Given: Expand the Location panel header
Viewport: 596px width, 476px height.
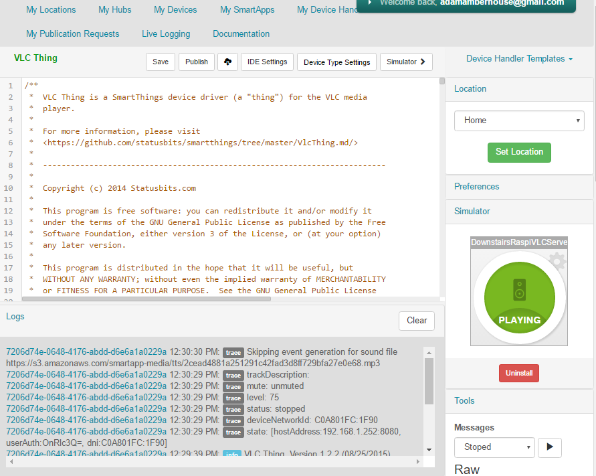Looking at the screenshot, I should click(x=519, y=89).
